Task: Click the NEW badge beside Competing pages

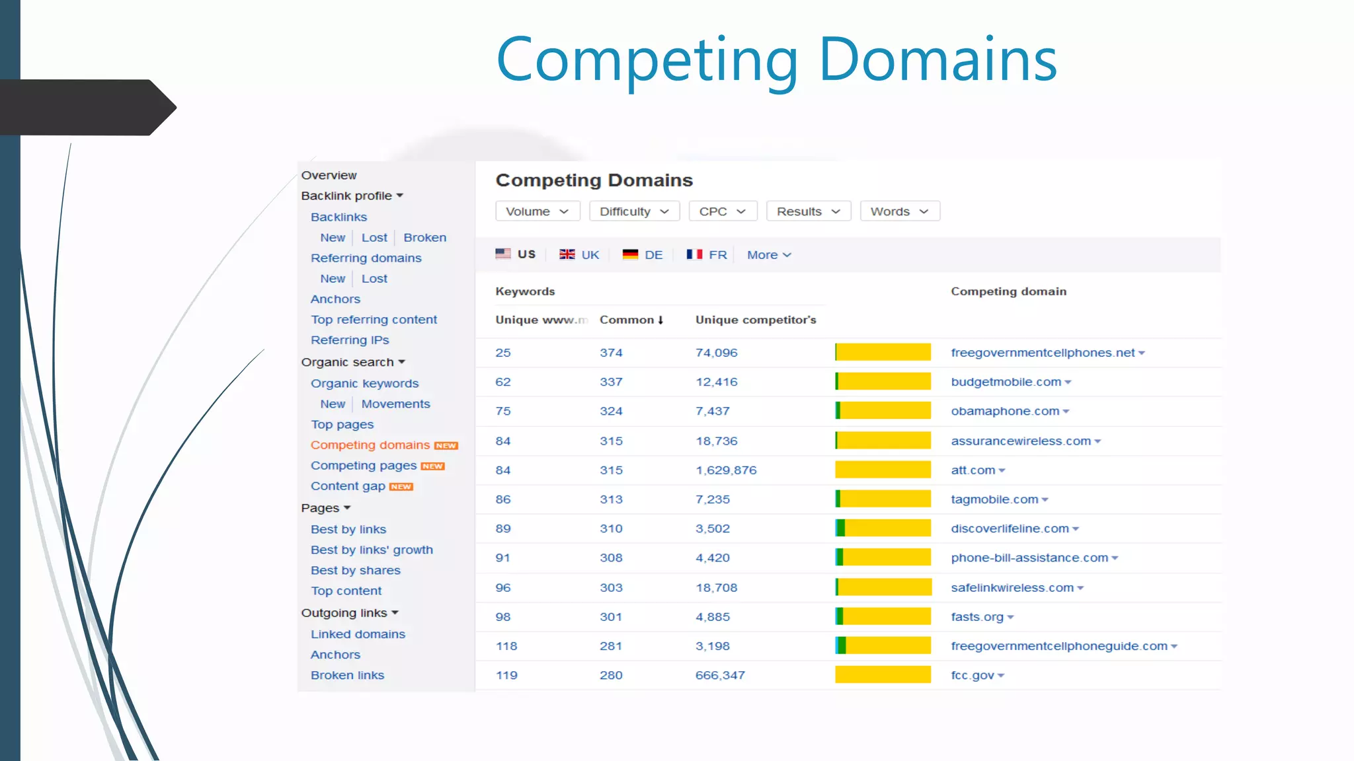Action: (433, 466)
